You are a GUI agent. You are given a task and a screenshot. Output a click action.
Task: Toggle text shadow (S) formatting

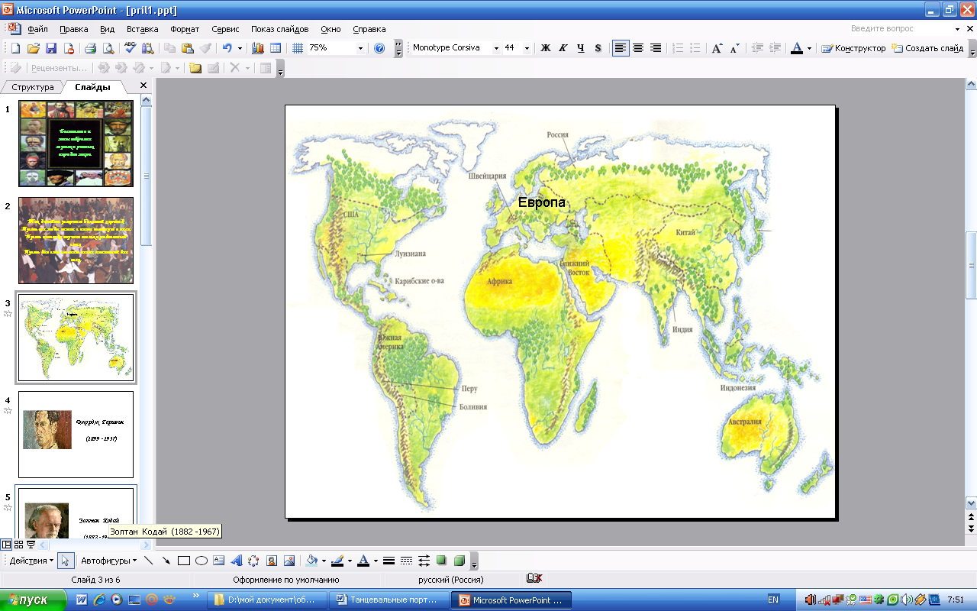tap(598, 48)
